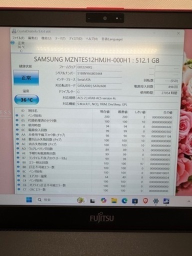Viewport: 192px width, 256px height.
Task: Open the テーマ(T) menu
Action: (x=60, y=38)
